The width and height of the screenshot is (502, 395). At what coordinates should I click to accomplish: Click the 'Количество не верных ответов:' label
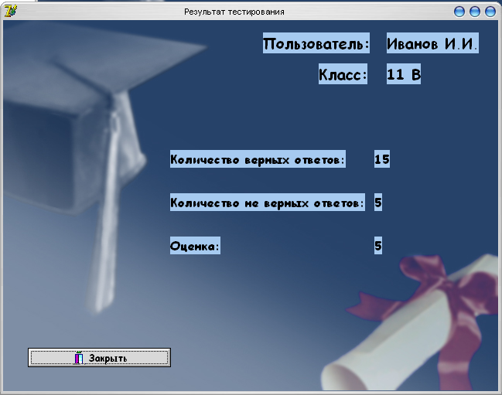268,202
